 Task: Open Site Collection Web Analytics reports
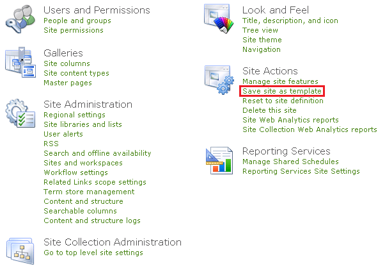(310, 129)
